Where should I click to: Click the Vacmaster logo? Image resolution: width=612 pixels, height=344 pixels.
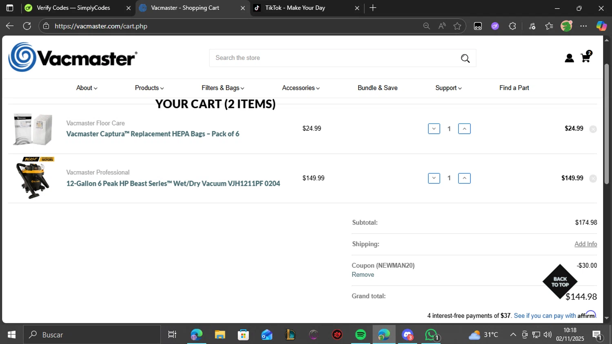click(73, 57)
